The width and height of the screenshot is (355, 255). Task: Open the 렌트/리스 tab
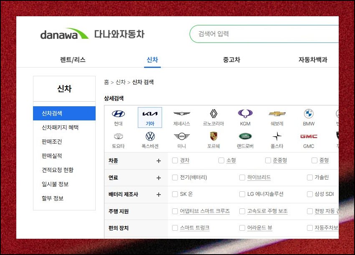pos(73,60)
